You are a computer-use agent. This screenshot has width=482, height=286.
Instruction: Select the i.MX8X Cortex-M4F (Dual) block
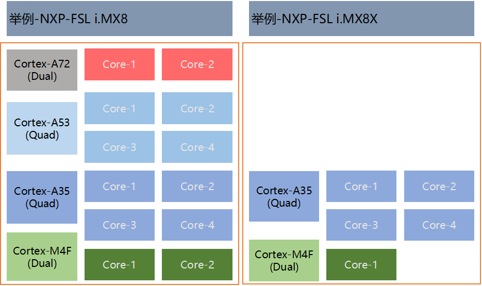(x=284, y=261)
